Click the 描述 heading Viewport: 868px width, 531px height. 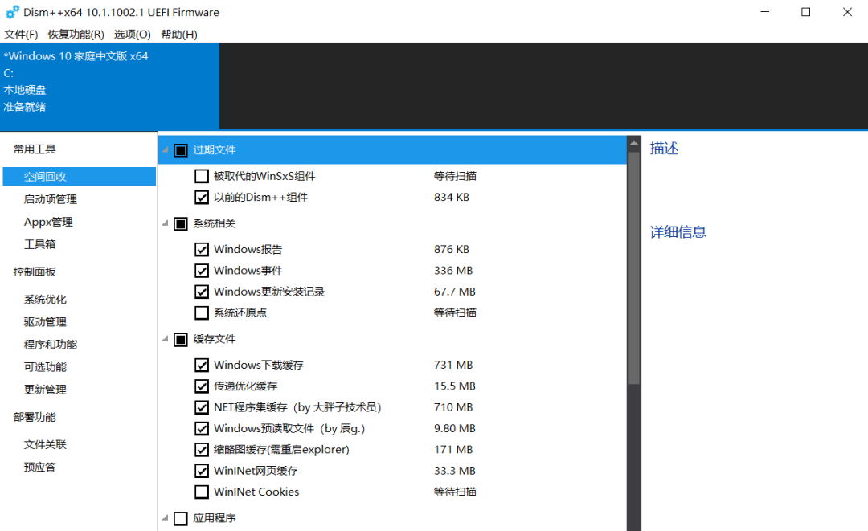(x=664, y=149)
